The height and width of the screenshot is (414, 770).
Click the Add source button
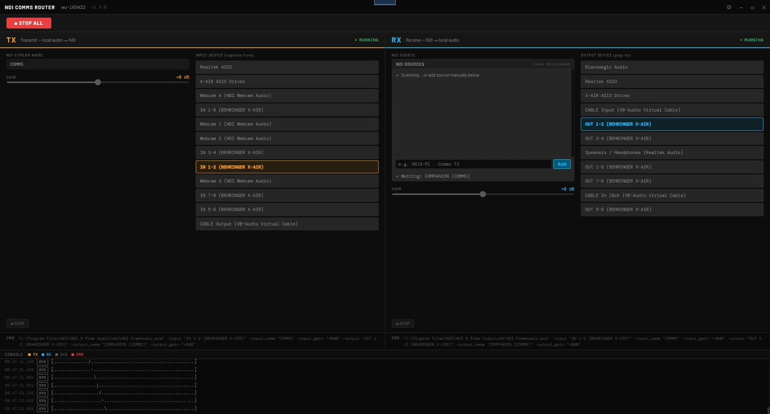tap(561, 164)
